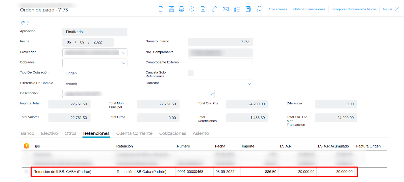Image resolution: width=404 pixels, height=182 pixels.
Task: Toggle Cancela Solo Retenciones checkbox
Action: (x=191, y=73)
